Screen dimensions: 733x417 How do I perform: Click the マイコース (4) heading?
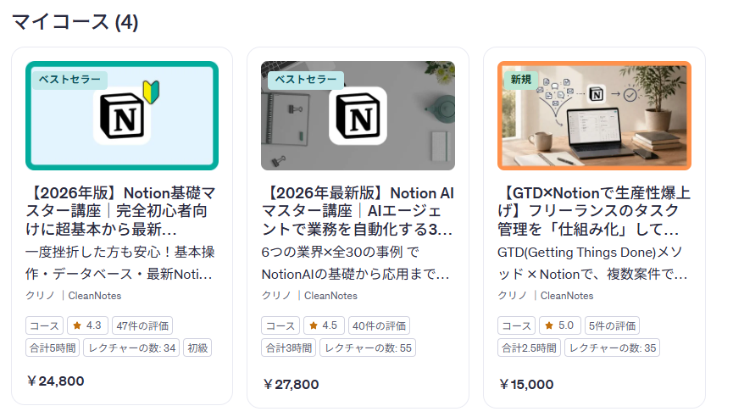tap(75, 22)
